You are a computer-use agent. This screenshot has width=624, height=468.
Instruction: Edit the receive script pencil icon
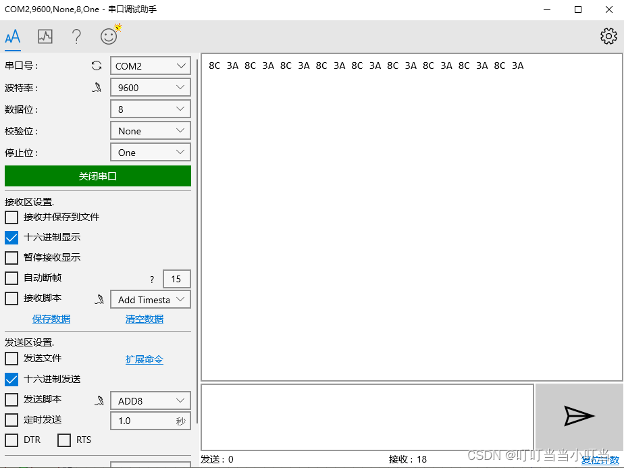(99, 299)
